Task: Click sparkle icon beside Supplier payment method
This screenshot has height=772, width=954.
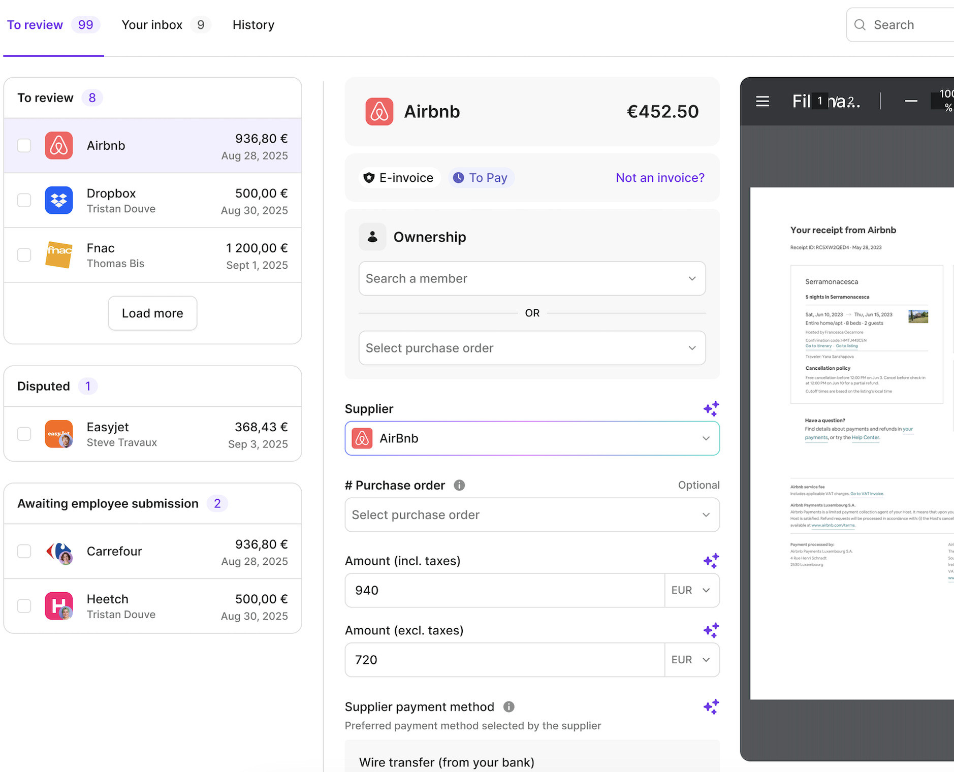Action: [x=711, y=706]
